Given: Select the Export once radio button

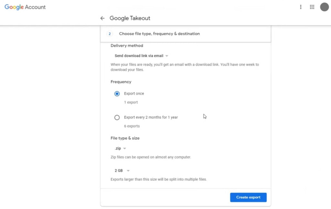Looking at the screenshot, I should pyautogui.click(x=117, y=94).
